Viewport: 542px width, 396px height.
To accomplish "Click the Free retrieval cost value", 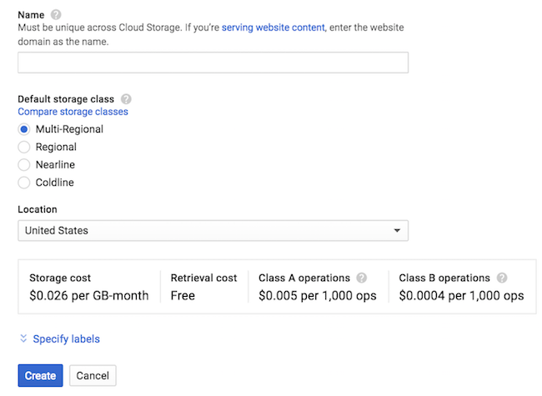I will (184, 295).
